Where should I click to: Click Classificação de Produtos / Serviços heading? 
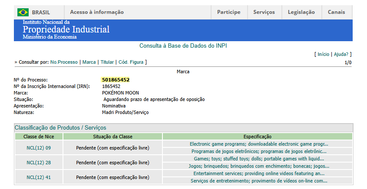(x=60, y=128)
